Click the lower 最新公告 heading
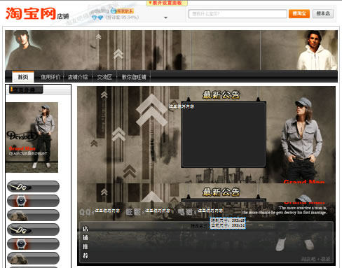Viewport: 342px width, 268px height. click(x=221, y=192)
